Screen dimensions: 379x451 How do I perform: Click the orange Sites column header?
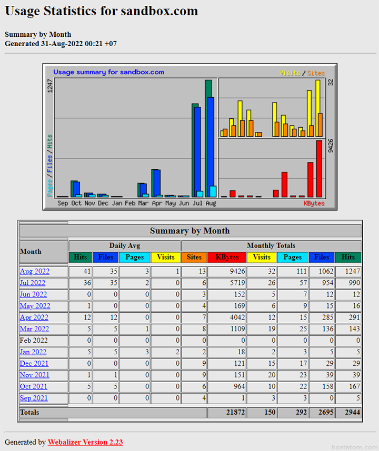click(194, 258)
